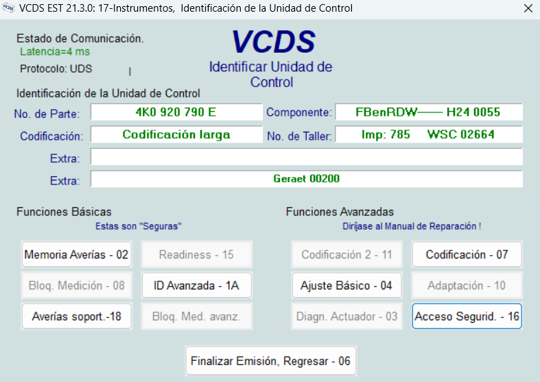Viewport: 540px width, 382px height.
Task: Open Ajuste Básico - 04
Action: click(x=347, y=285)
